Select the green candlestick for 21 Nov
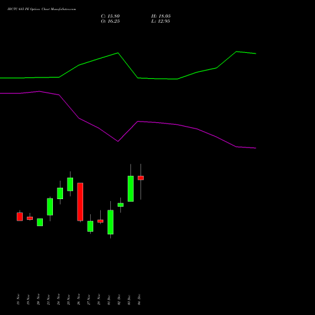The width and height of the screenshot is (315, 315). pyautogui.click(x=50, y=207)
